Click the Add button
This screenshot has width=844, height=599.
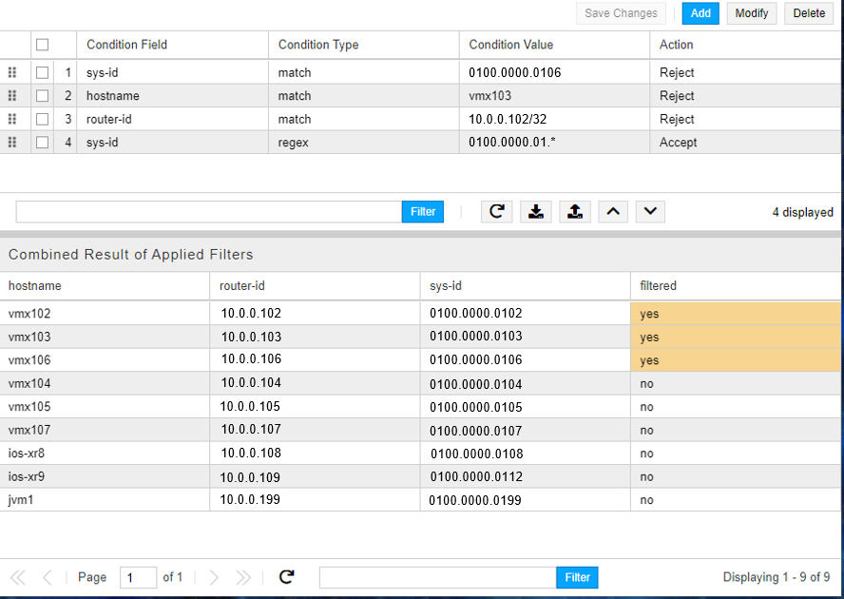tap(700, 13)
